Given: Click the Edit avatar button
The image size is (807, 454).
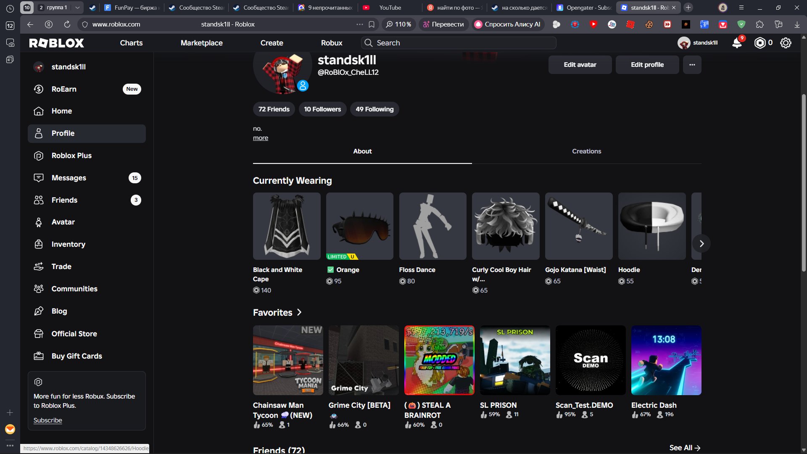Looking at the screenshot, I should pos(580,65).
